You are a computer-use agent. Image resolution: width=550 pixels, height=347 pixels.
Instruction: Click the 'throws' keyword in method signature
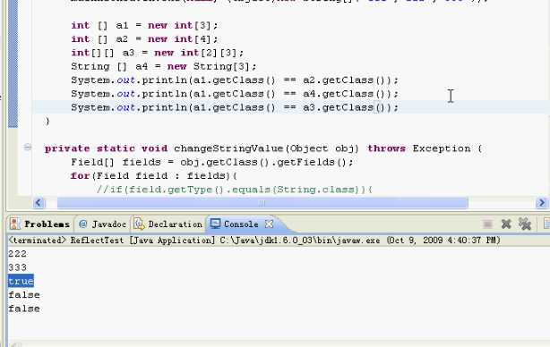click(386, 148)
